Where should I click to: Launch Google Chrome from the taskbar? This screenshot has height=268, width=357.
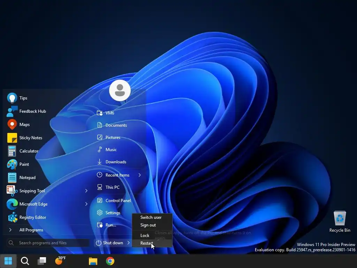[x=110, y=261]
